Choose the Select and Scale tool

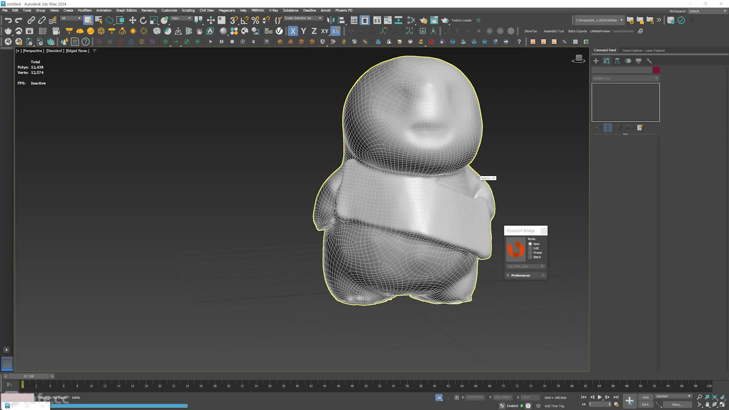[154, 20]
